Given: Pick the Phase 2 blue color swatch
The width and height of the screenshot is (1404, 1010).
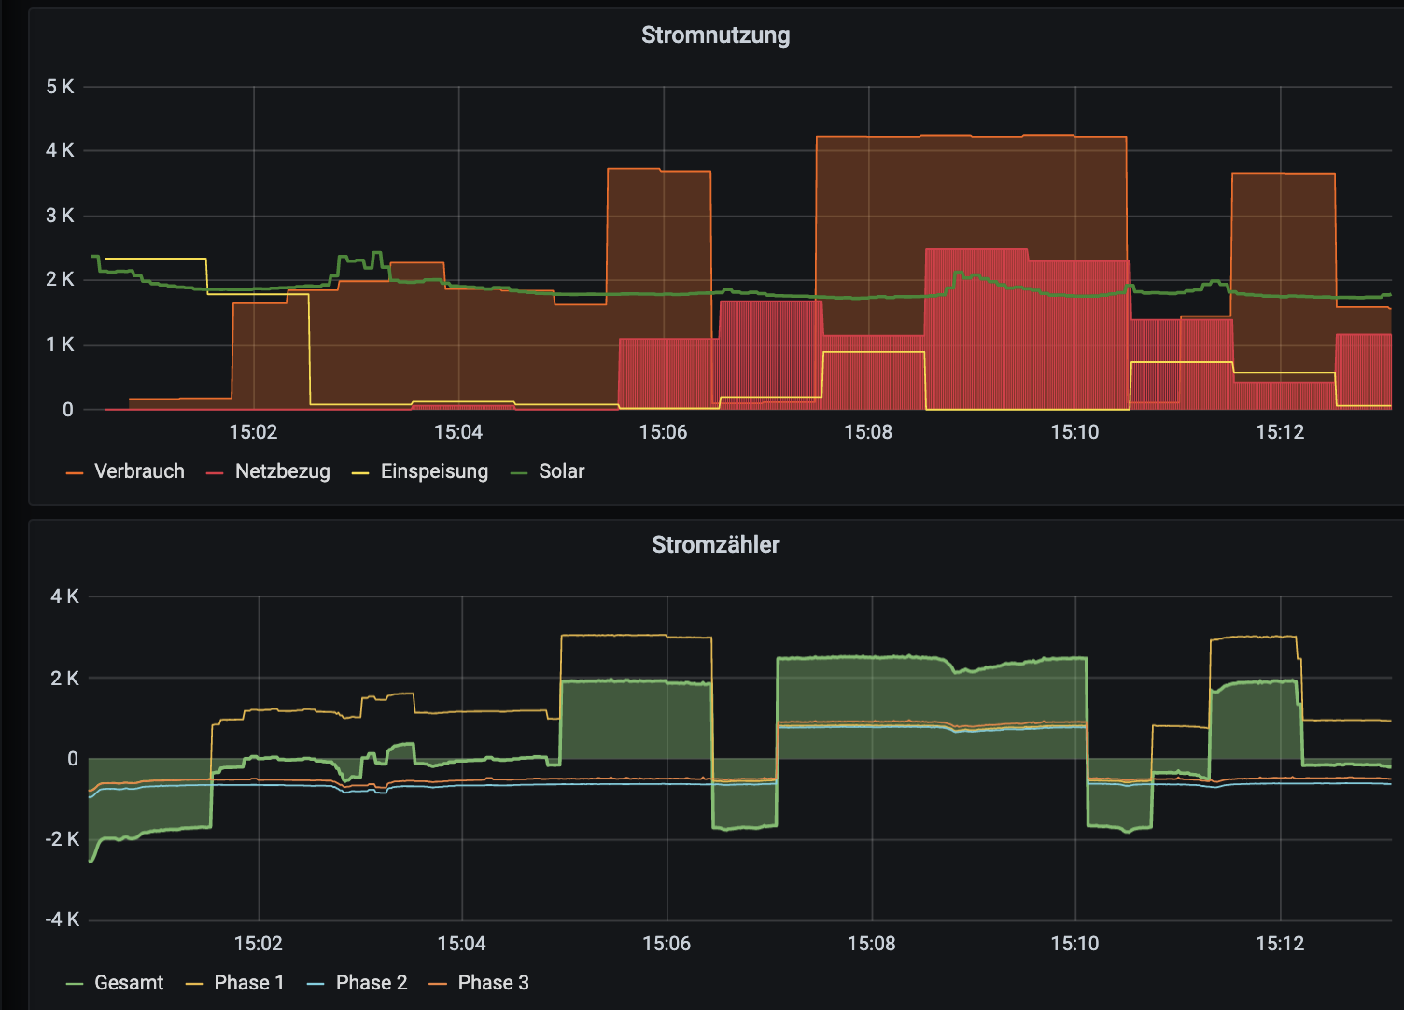Looking at the screenshot, I should (316, 984).
